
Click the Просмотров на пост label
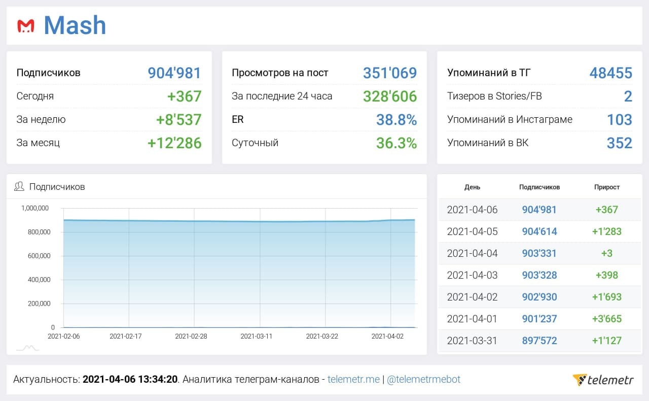click(280, 73)
